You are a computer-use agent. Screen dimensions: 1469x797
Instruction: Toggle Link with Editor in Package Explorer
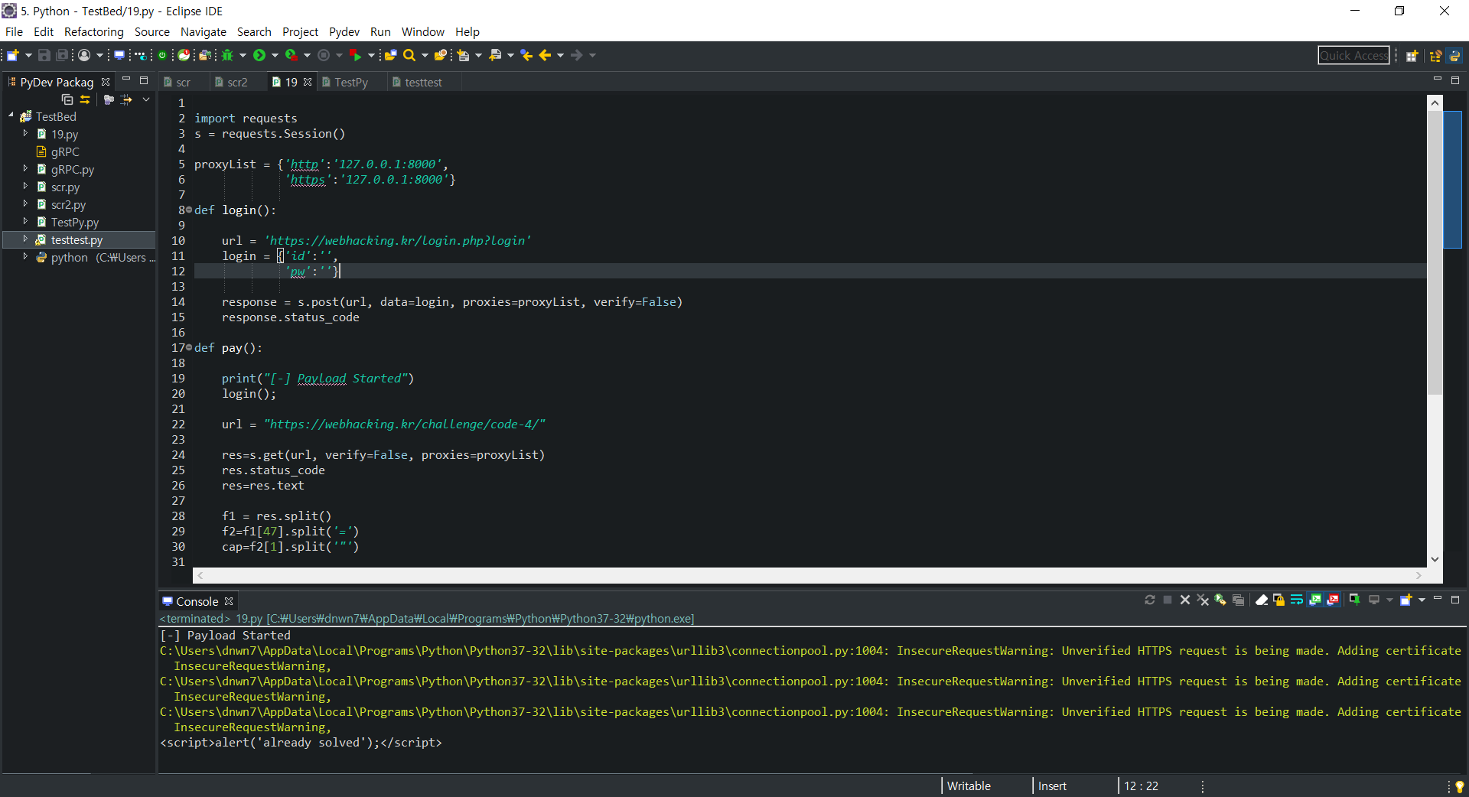[85, 100]
